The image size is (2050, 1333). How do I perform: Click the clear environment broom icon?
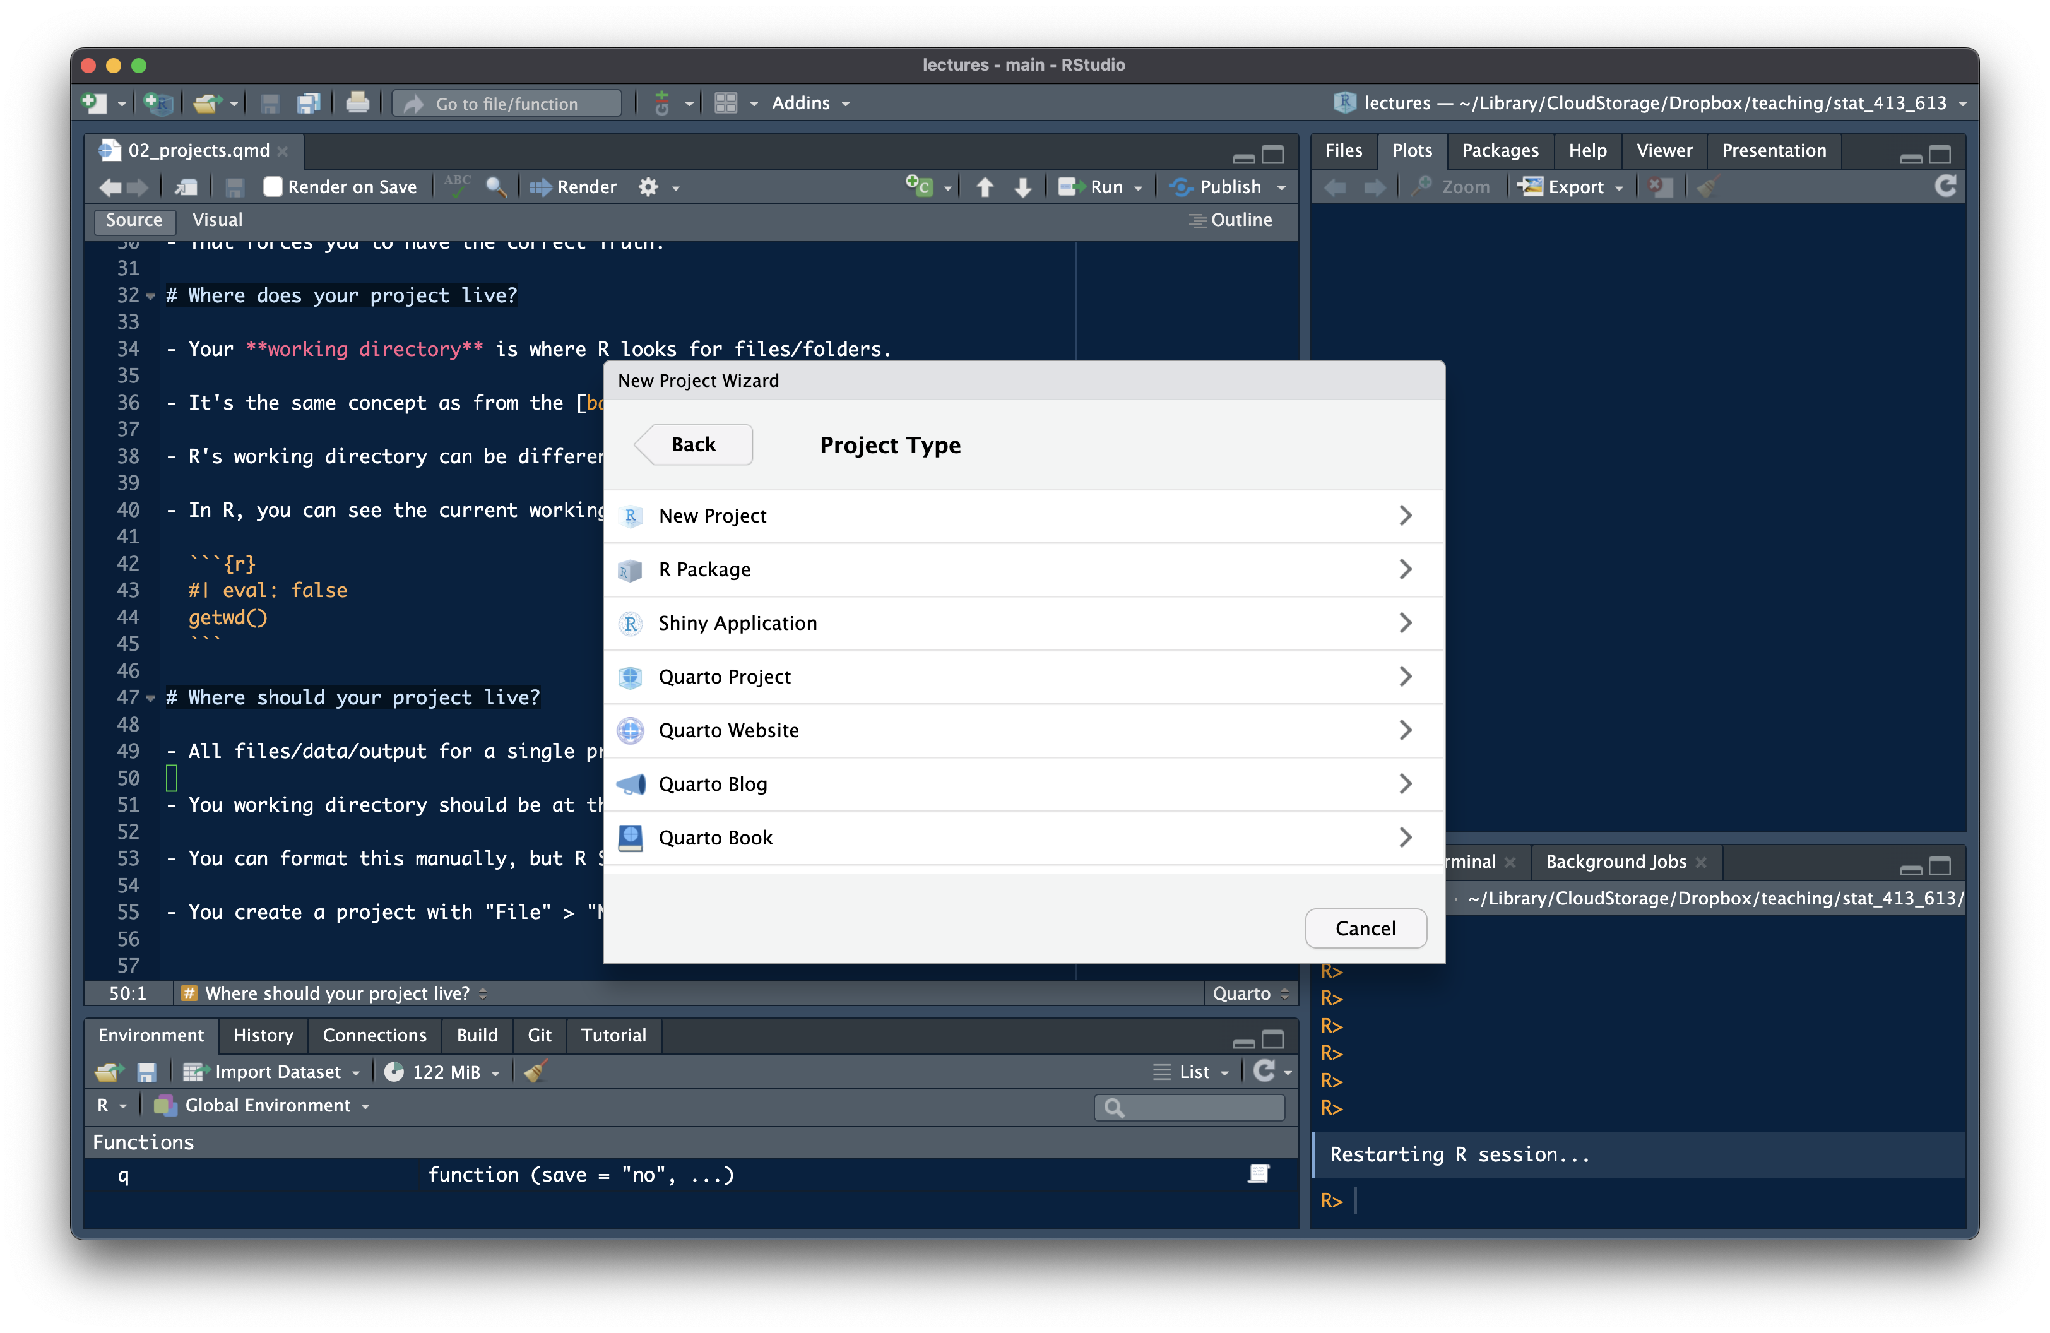536,1072
